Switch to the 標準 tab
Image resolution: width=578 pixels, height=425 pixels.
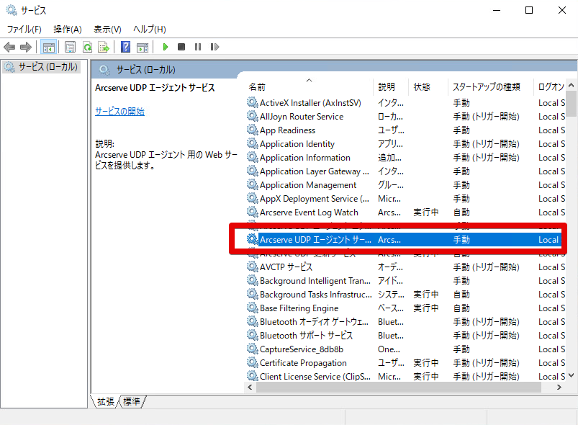(132, 401)
